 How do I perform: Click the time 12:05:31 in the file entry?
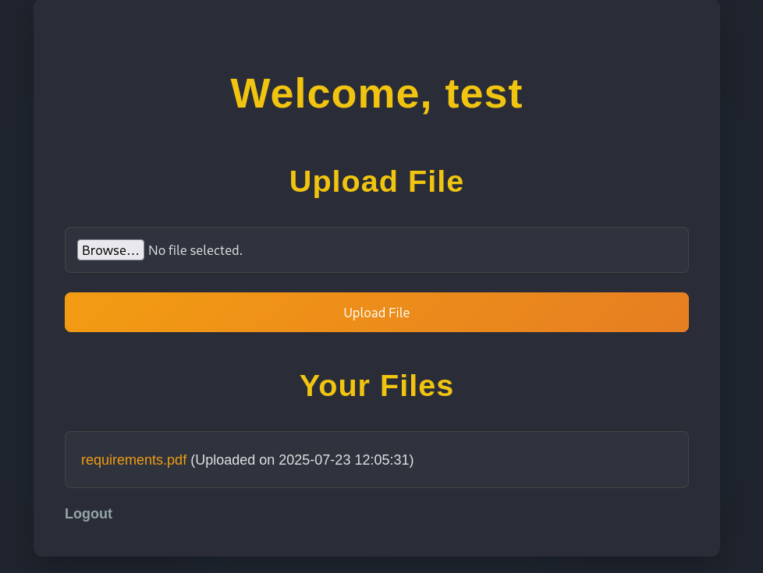(x=381, y=460)
